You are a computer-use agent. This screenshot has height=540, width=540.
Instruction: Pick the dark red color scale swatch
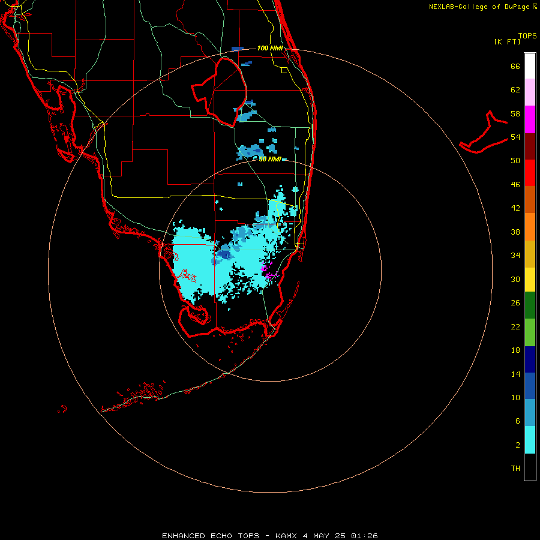pyautogui.click(x=530, y=146)
